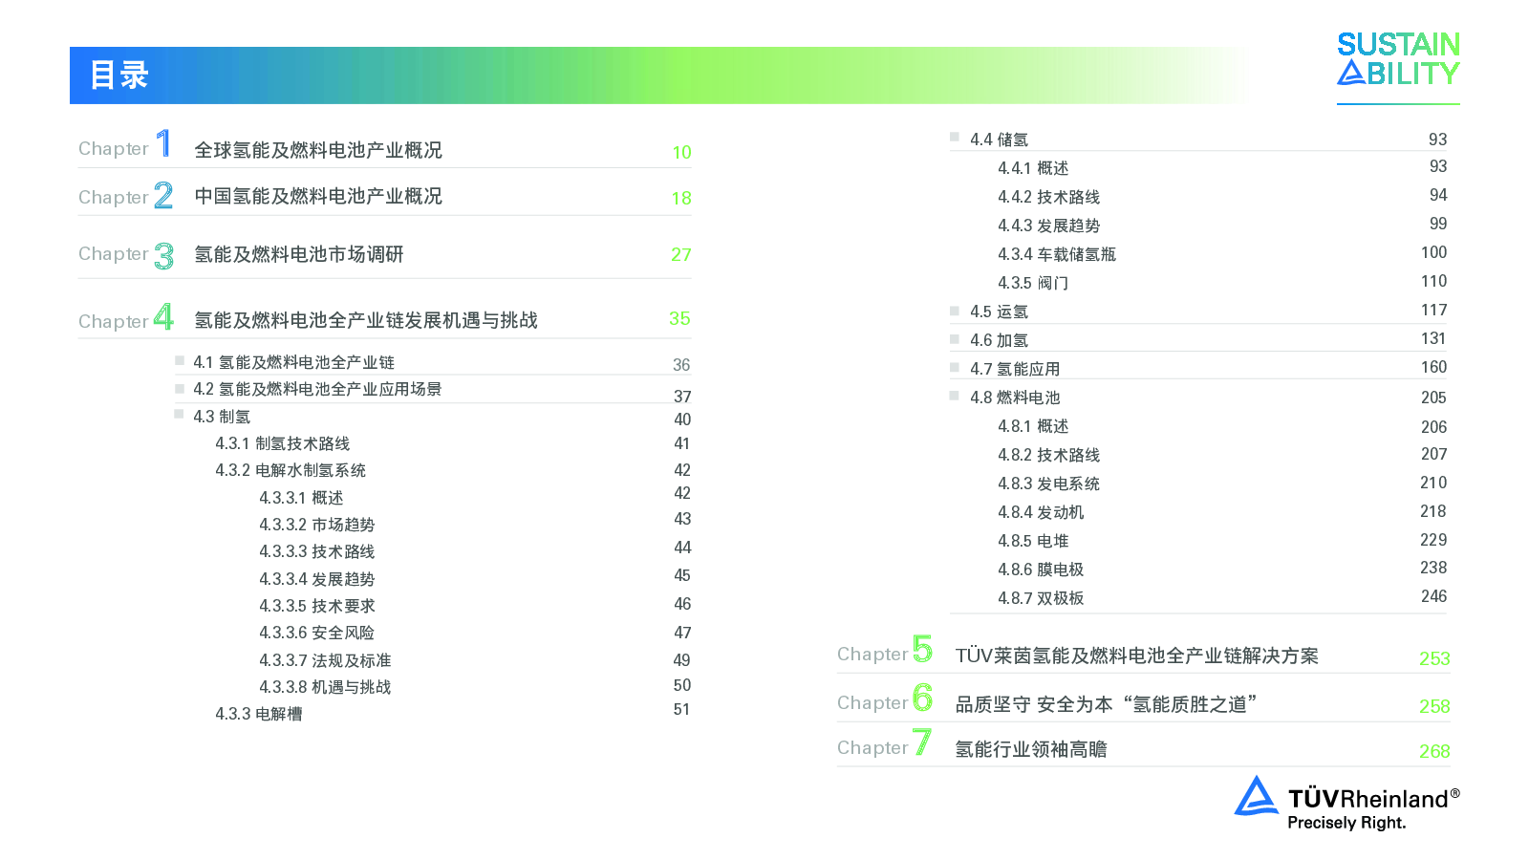Select entry 4.8.2 技术路线

coord(1048,455)
